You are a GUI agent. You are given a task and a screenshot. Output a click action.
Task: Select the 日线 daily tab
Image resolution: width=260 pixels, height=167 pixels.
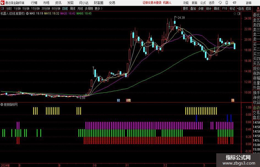(x=65, y=9)
